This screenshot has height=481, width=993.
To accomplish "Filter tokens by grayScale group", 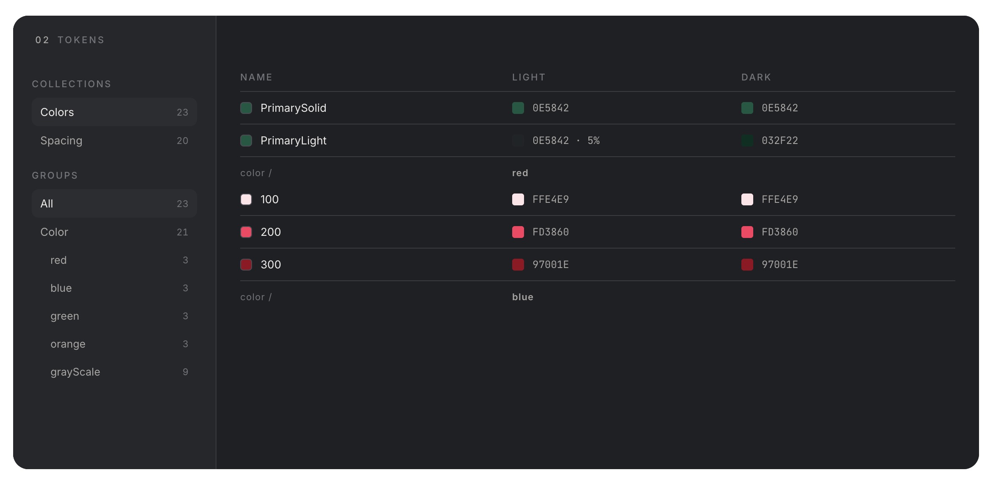I will tap(114, 372).
